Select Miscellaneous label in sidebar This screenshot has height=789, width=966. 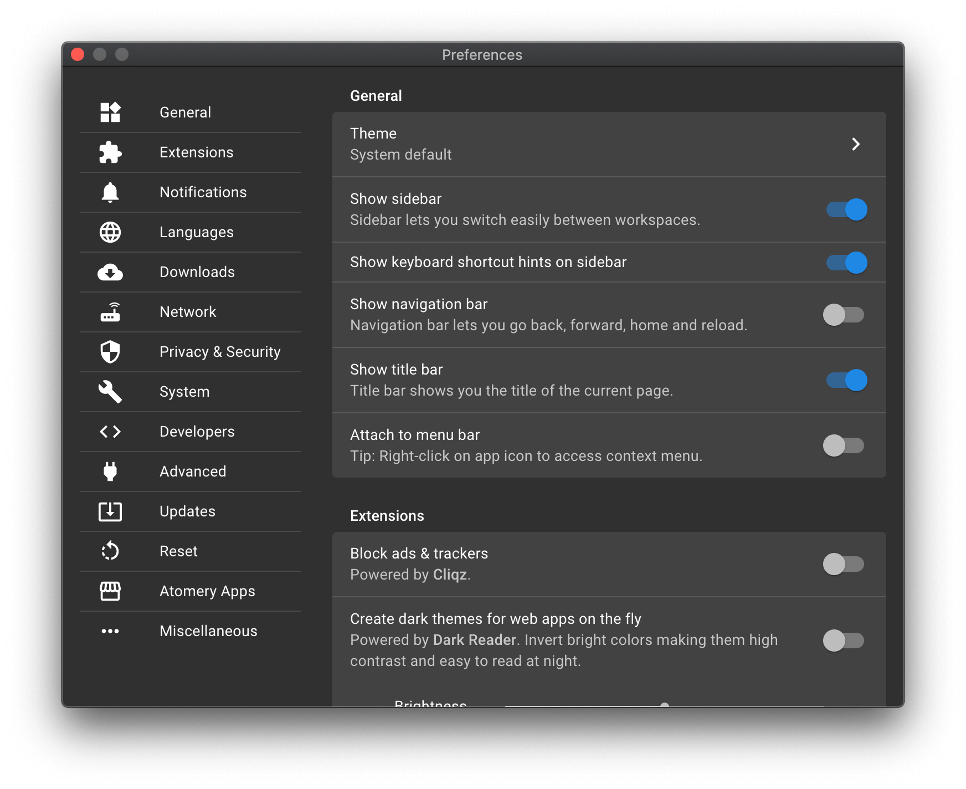pyautogui.click(x=208, y=631)
